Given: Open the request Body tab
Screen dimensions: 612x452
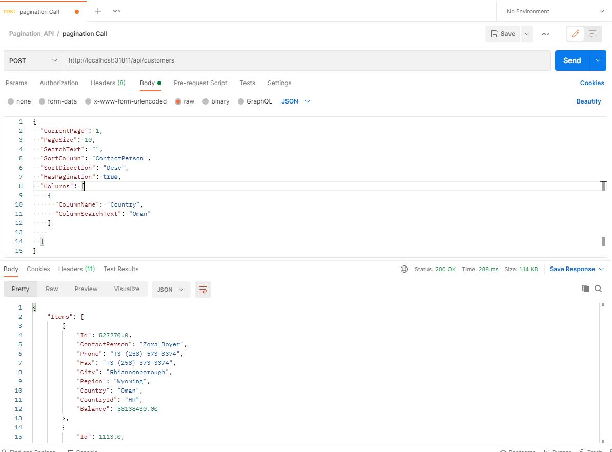Looking at the screenshot, I should [x=151, y=83].
